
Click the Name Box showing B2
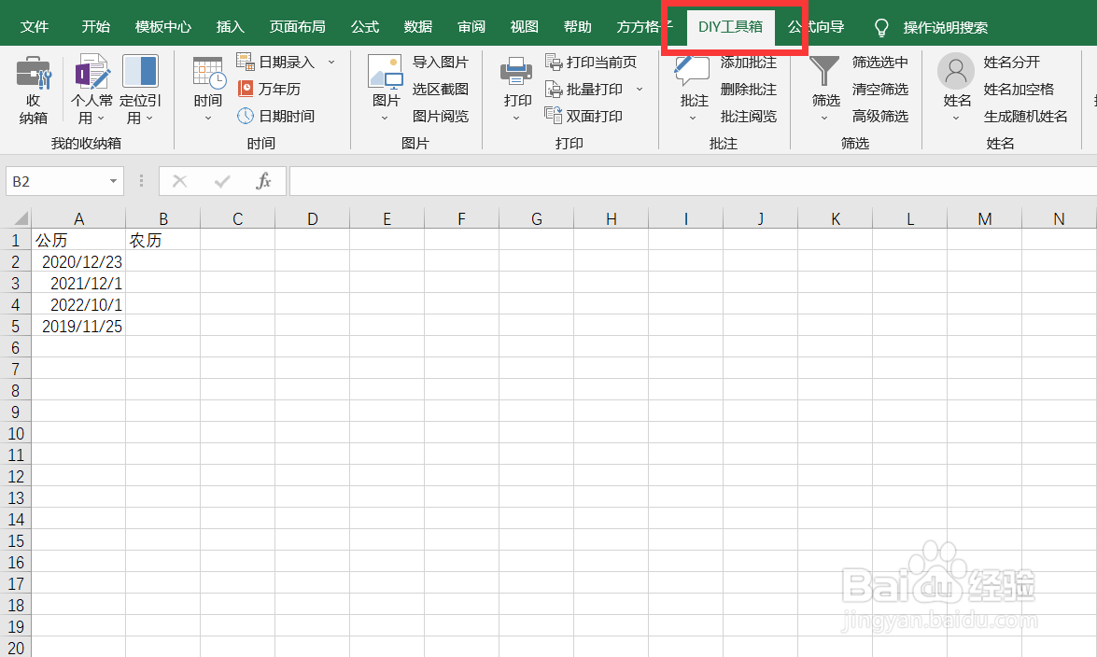pyautogui.click(x=57, y=182)
